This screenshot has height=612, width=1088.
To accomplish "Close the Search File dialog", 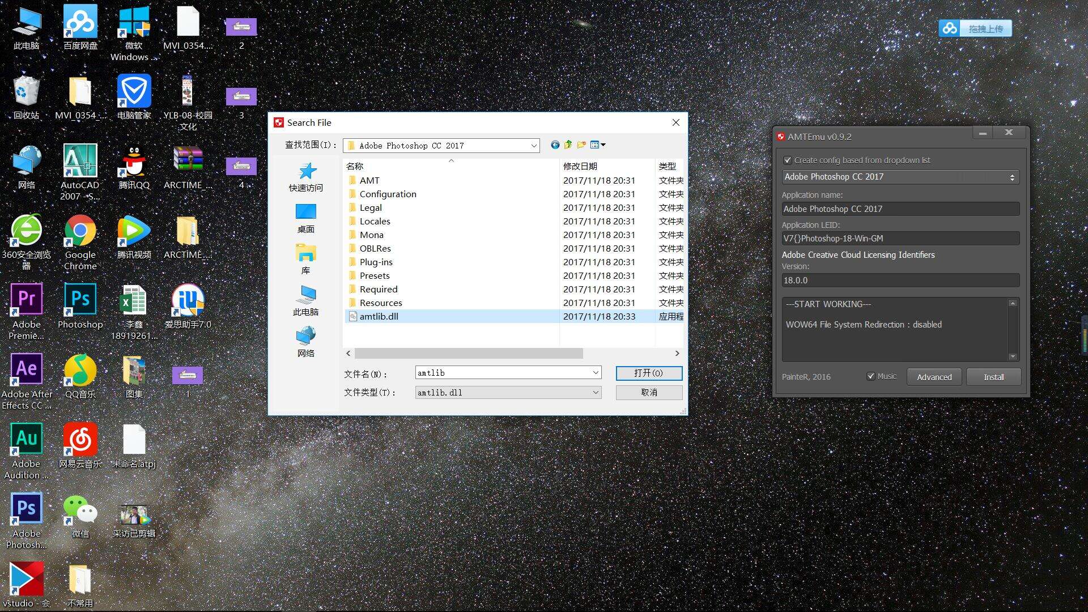I will coord(675,122).
